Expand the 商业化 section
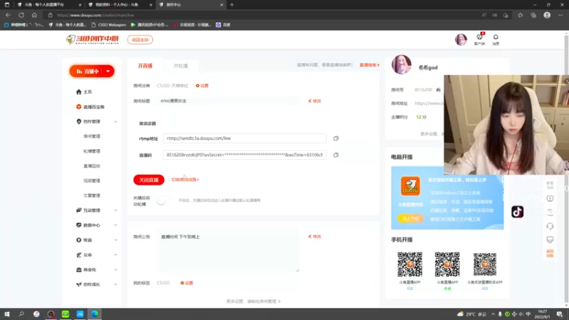Screen dimensions: 569x320 tap(115, 270)
